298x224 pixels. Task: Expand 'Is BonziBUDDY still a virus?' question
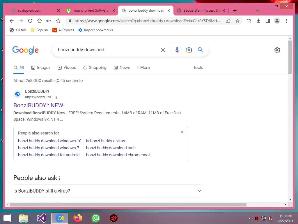coord(108,191)
